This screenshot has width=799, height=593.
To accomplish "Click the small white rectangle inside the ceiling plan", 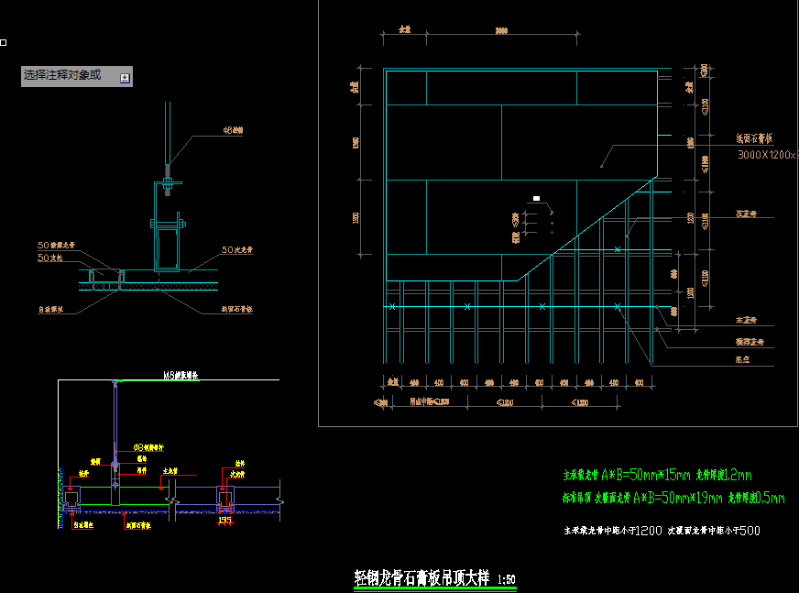I will [x=537, y=196].
